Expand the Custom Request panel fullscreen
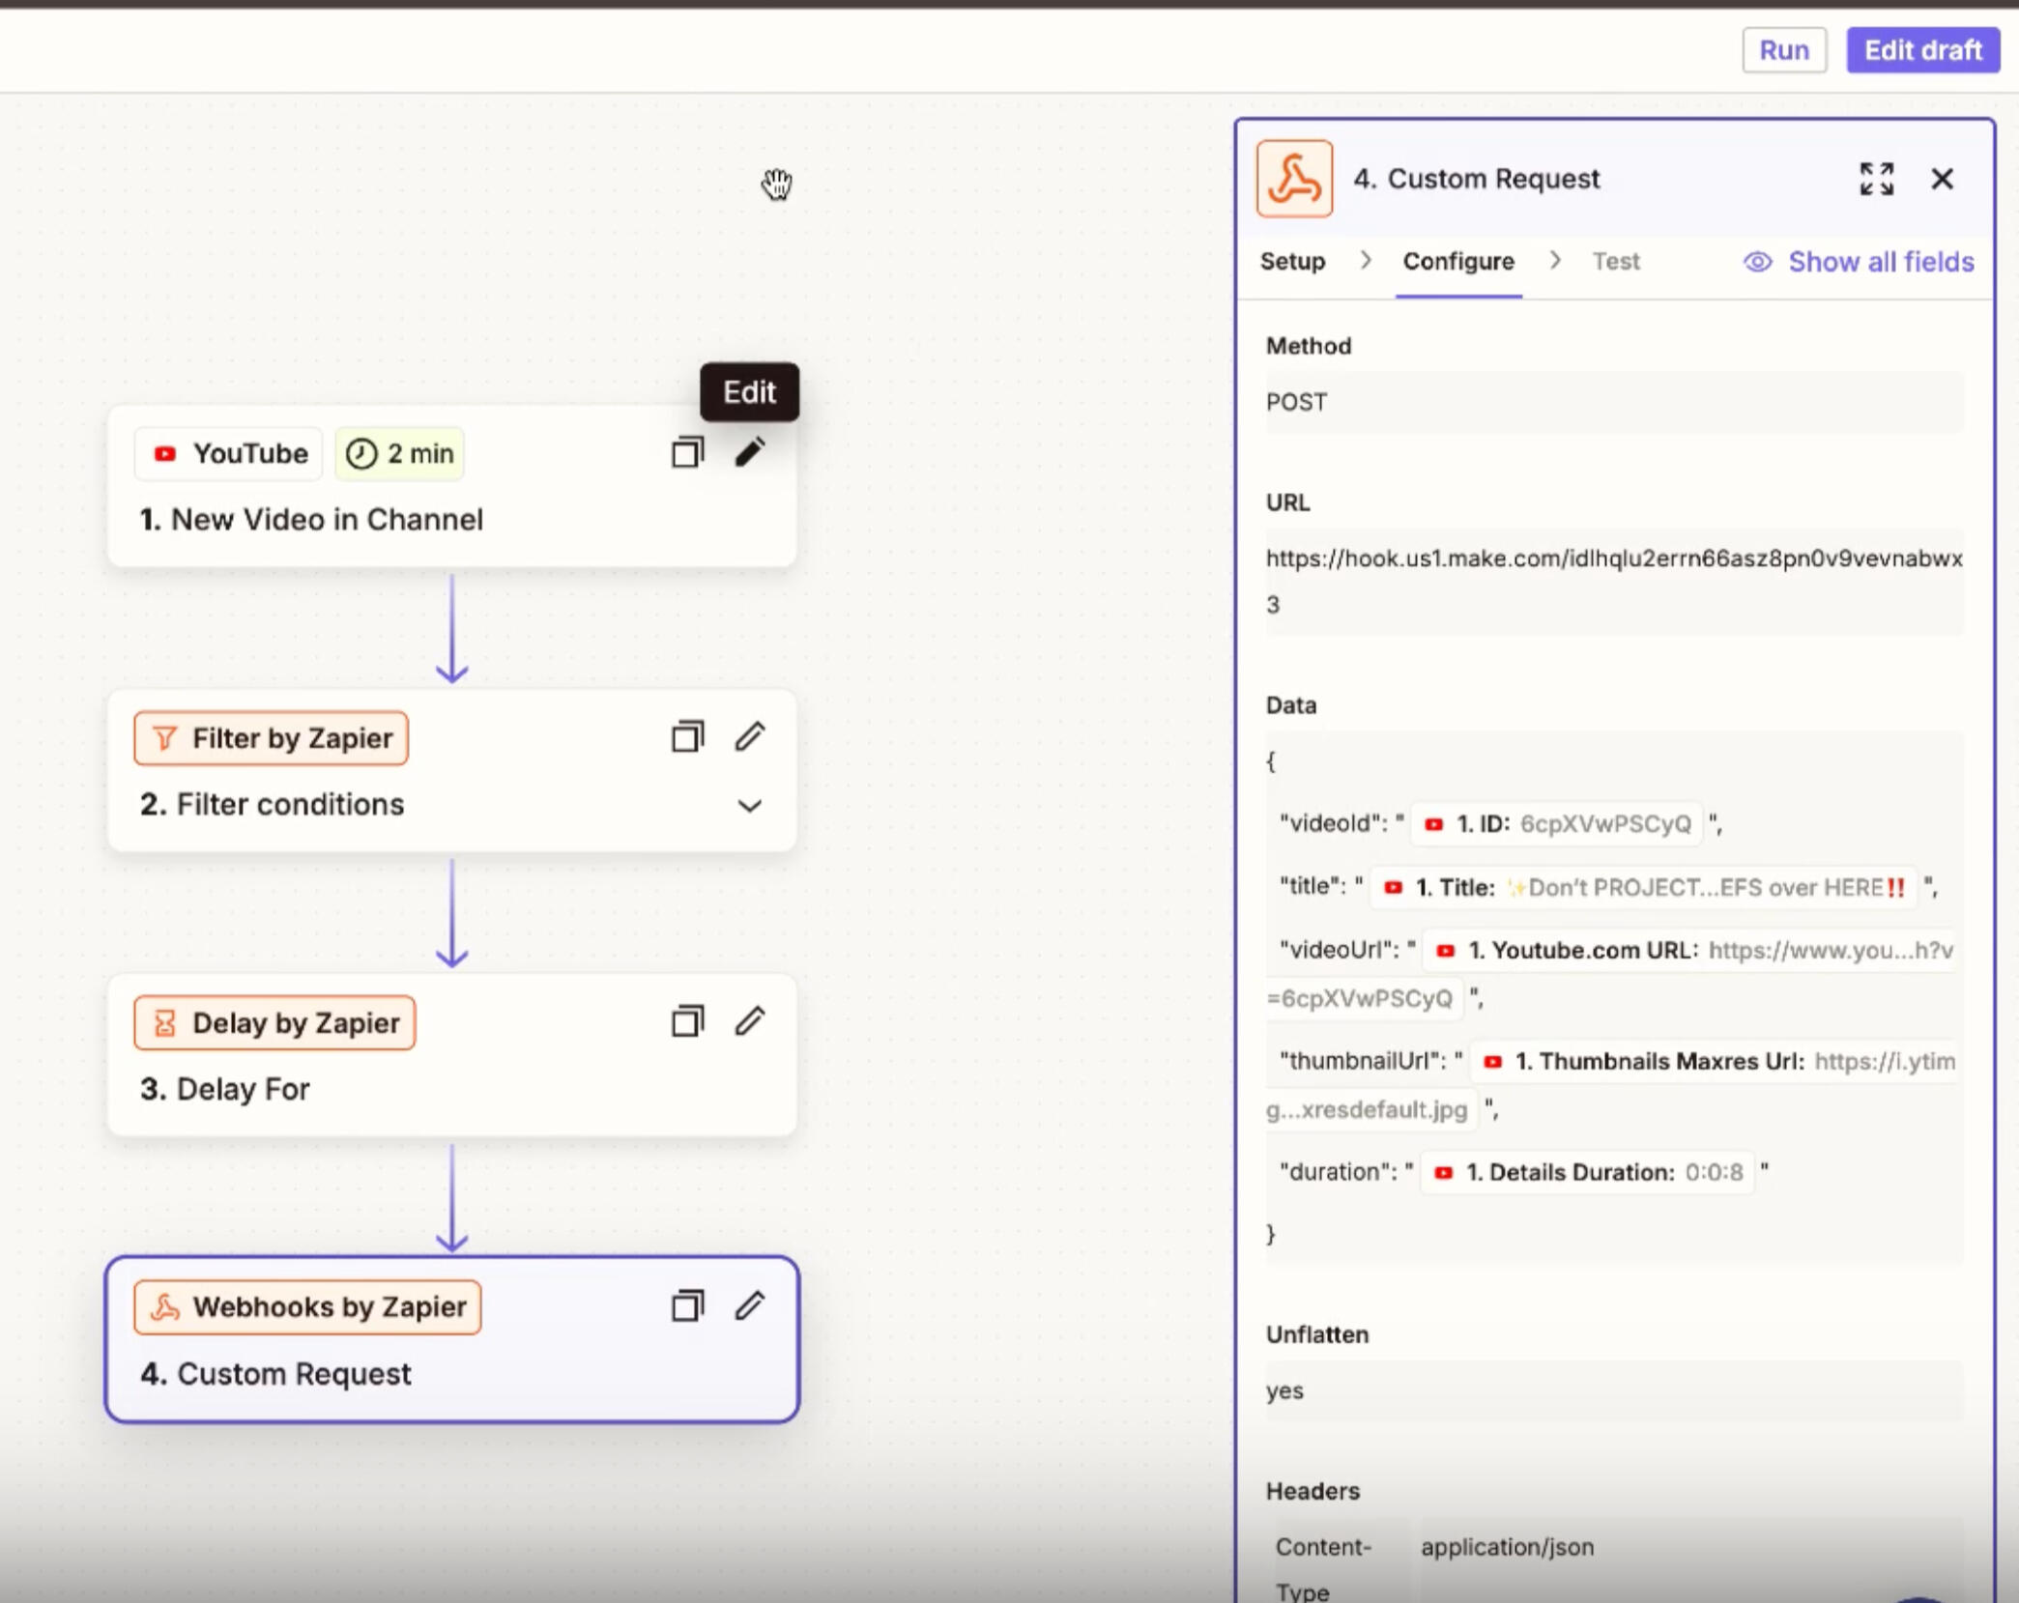This screenshot has width=2019, height=1603. coord(1876,179)
